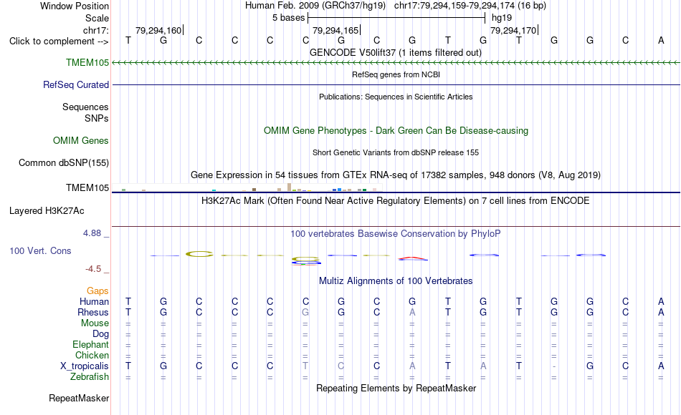
Task: Open the green TMEM105 GENCODE track label
Action: 87,62
